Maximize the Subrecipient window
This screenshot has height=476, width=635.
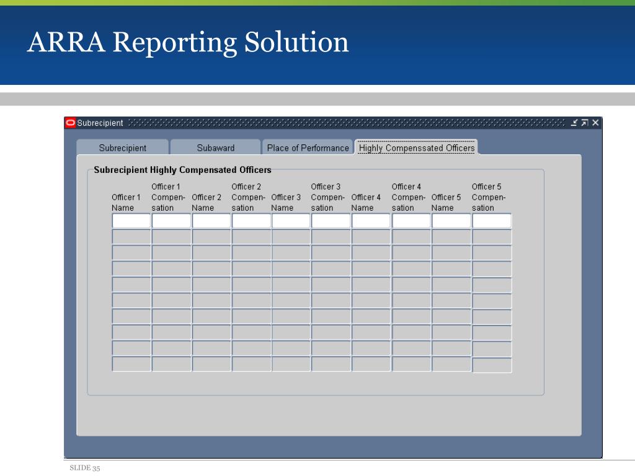click(x=584, y=123)
